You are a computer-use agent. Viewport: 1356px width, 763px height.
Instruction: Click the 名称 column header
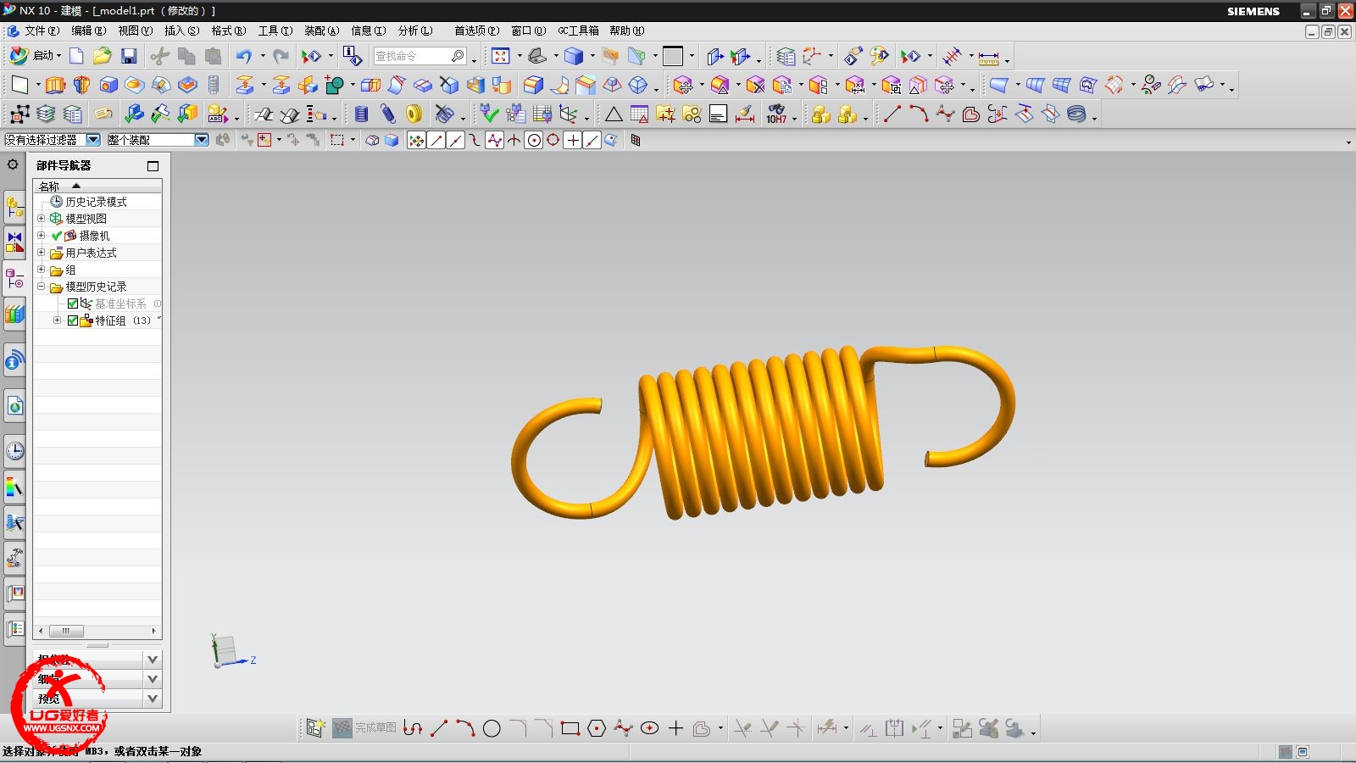[97, 186]
